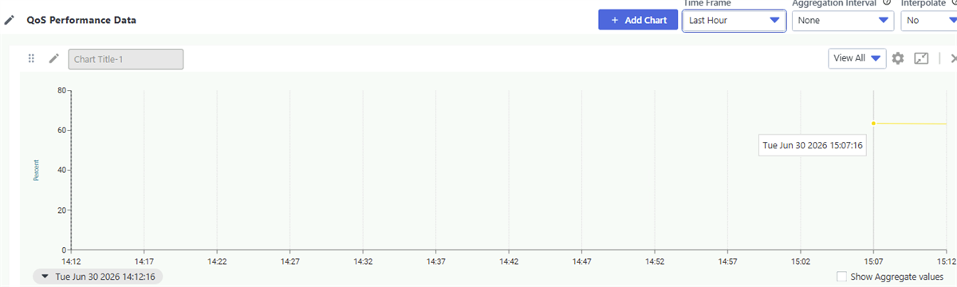Click the Percent axis label
This screenshot has height=287, width=957.
(x=37, y=170)
